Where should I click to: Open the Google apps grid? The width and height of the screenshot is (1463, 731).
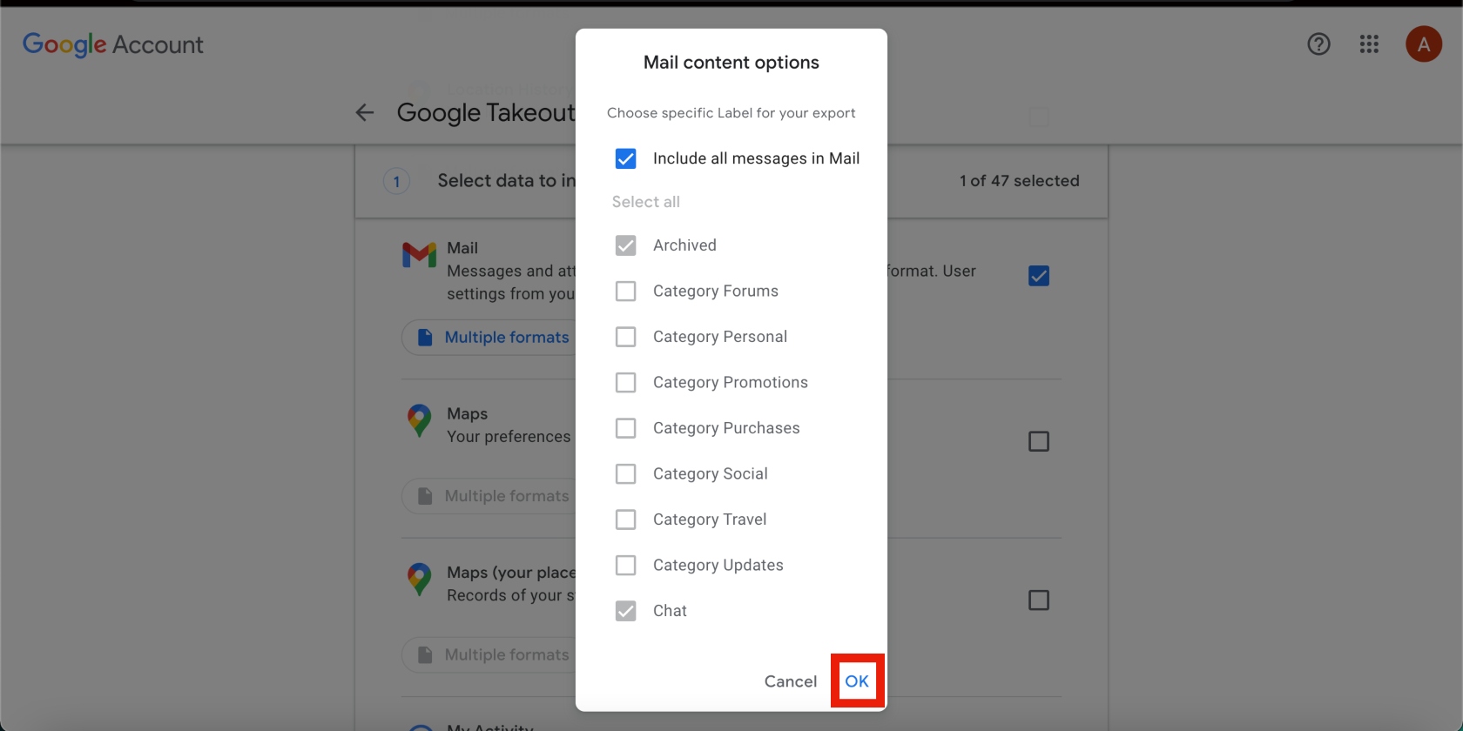click(x=1369, y=44)
